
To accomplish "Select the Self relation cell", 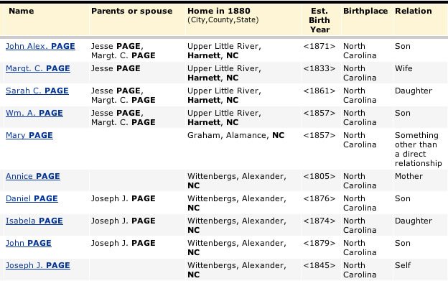I will (403, 265).
